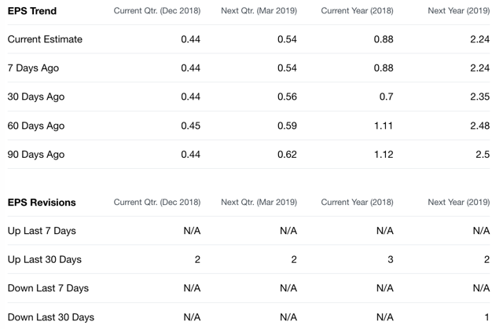
Task: Click the 1.12 value in 90 Days Ago row
Action: point(384,155)
